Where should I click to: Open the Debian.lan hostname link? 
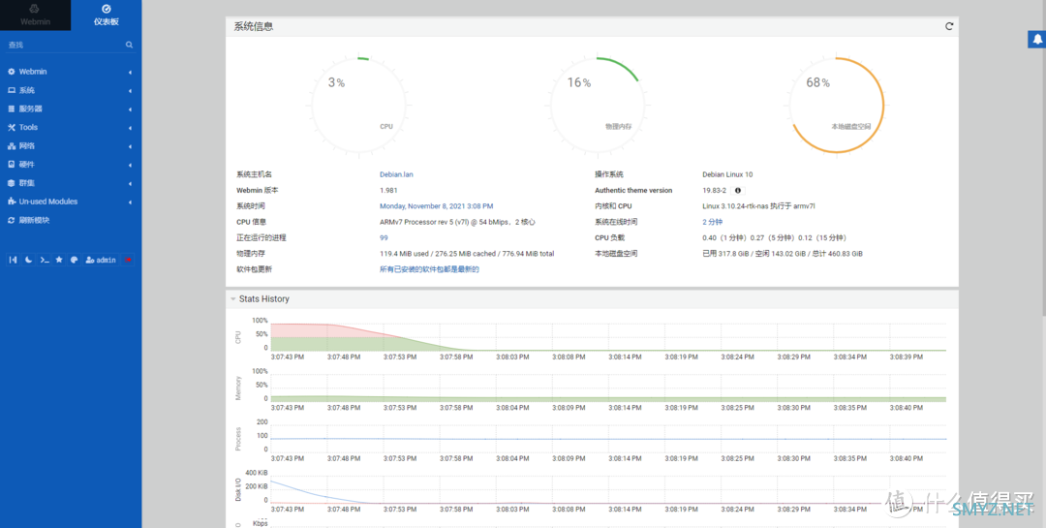point(396,174)
